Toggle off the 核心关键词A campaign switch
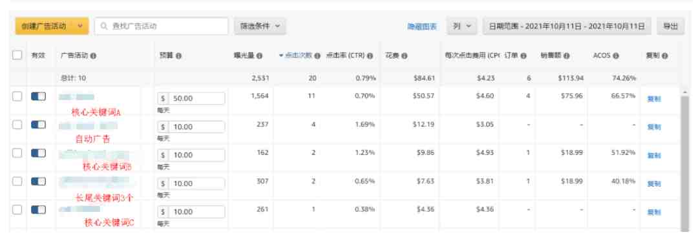Image resolution: width=698 pixels, height=239 pixels. tap(38, 97)
